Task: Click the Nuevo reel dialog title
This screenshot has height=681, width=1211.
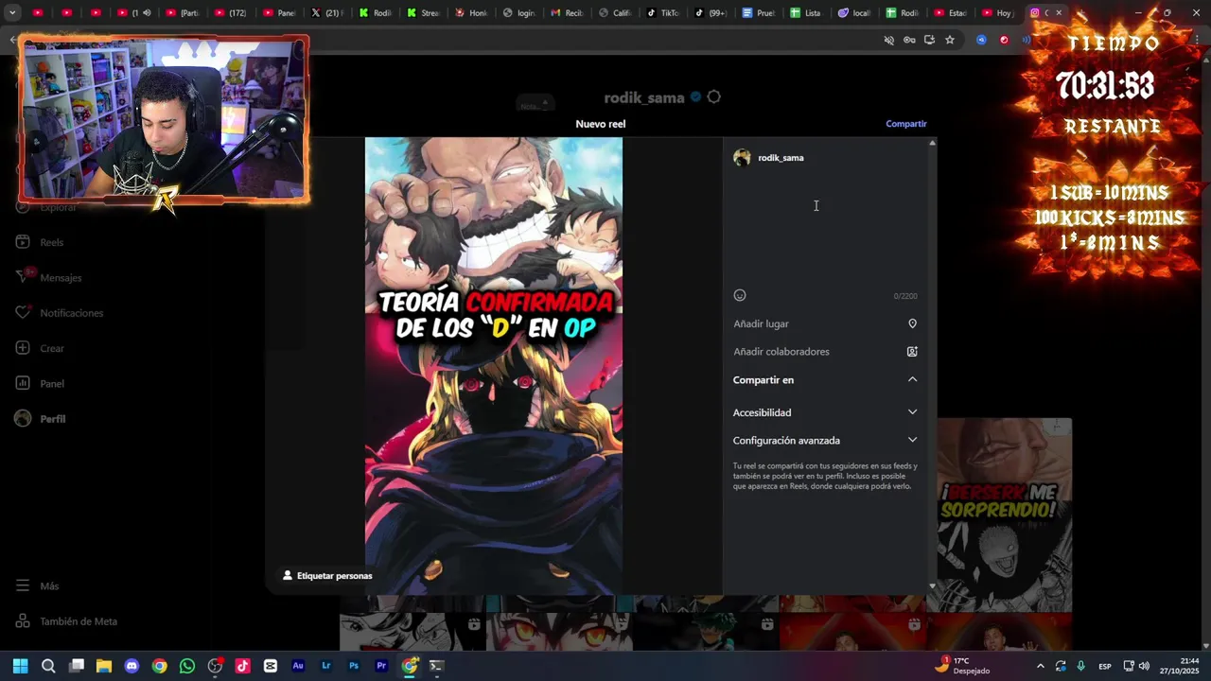Action: 601,124
